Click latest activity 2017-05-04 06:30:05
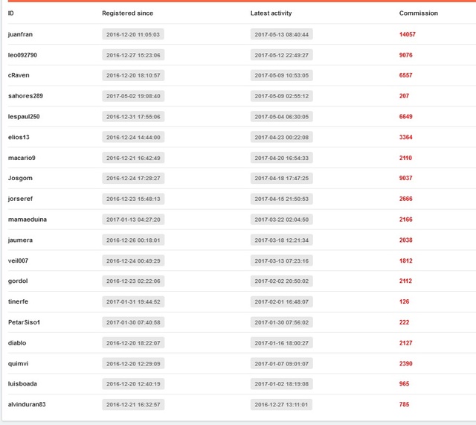This screenshot has width=476, height=425. coord(282,117)
